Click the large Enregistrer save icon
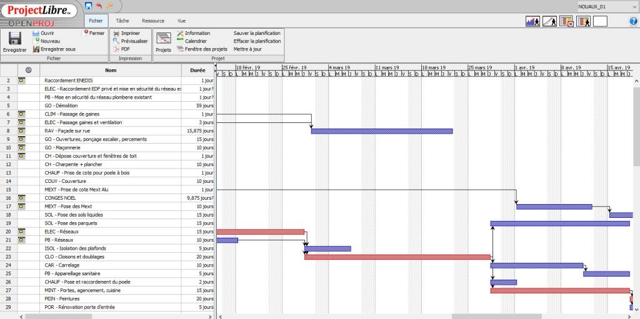Viewport: 640px width, 319px height. pyautogui.click(x=14, y=39)
